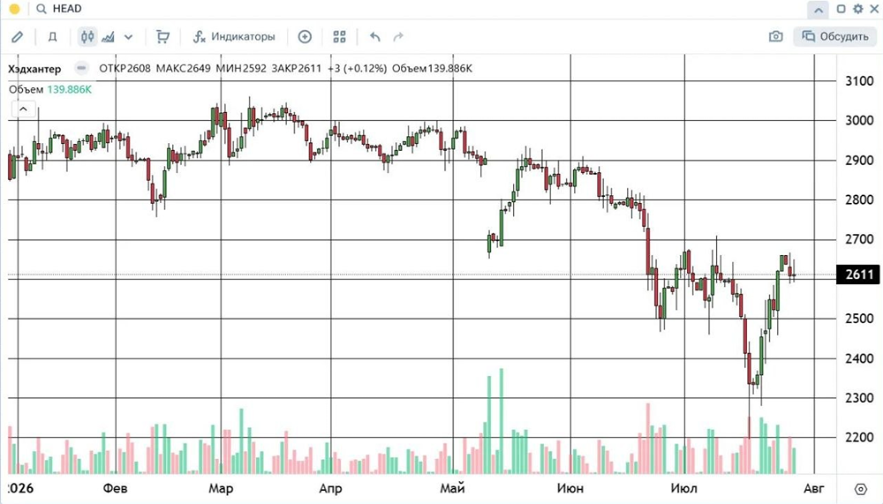The height and width of the screenshot is (504, 883).
Task: Expand the chart type dropdown arrow
Action: tap(128, 37)
